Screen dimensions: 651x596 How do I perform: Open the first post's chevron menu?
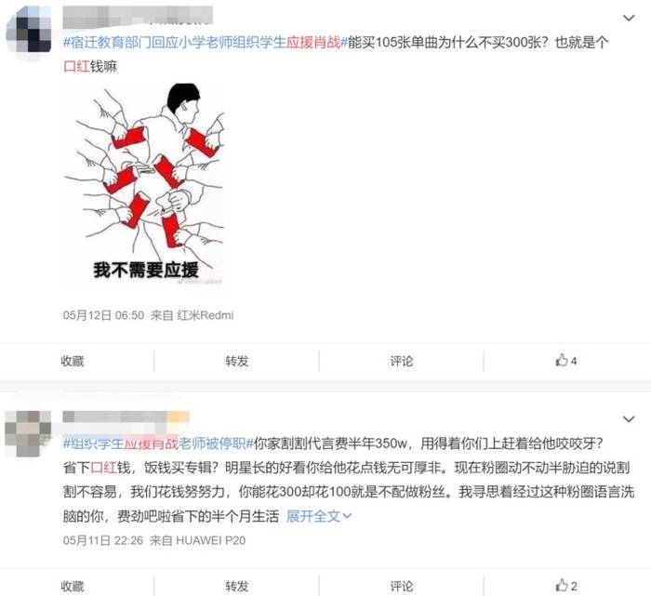point(629,18)
